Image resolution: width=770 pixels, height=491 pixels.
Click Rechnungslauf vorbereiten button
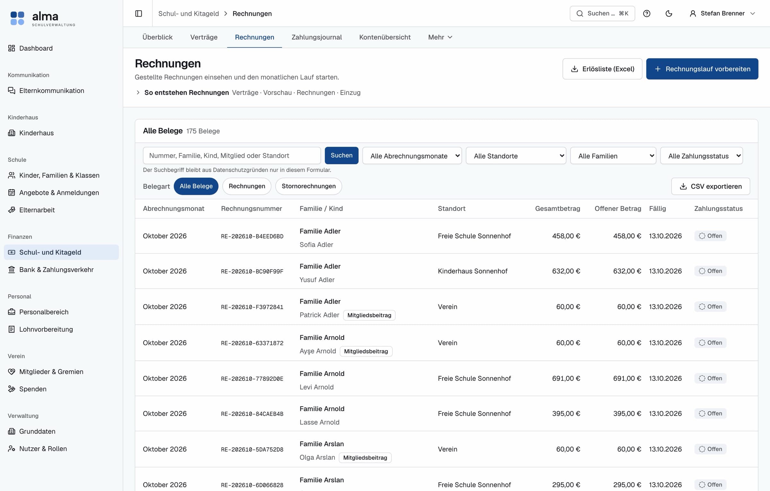(x=702, y=69)
